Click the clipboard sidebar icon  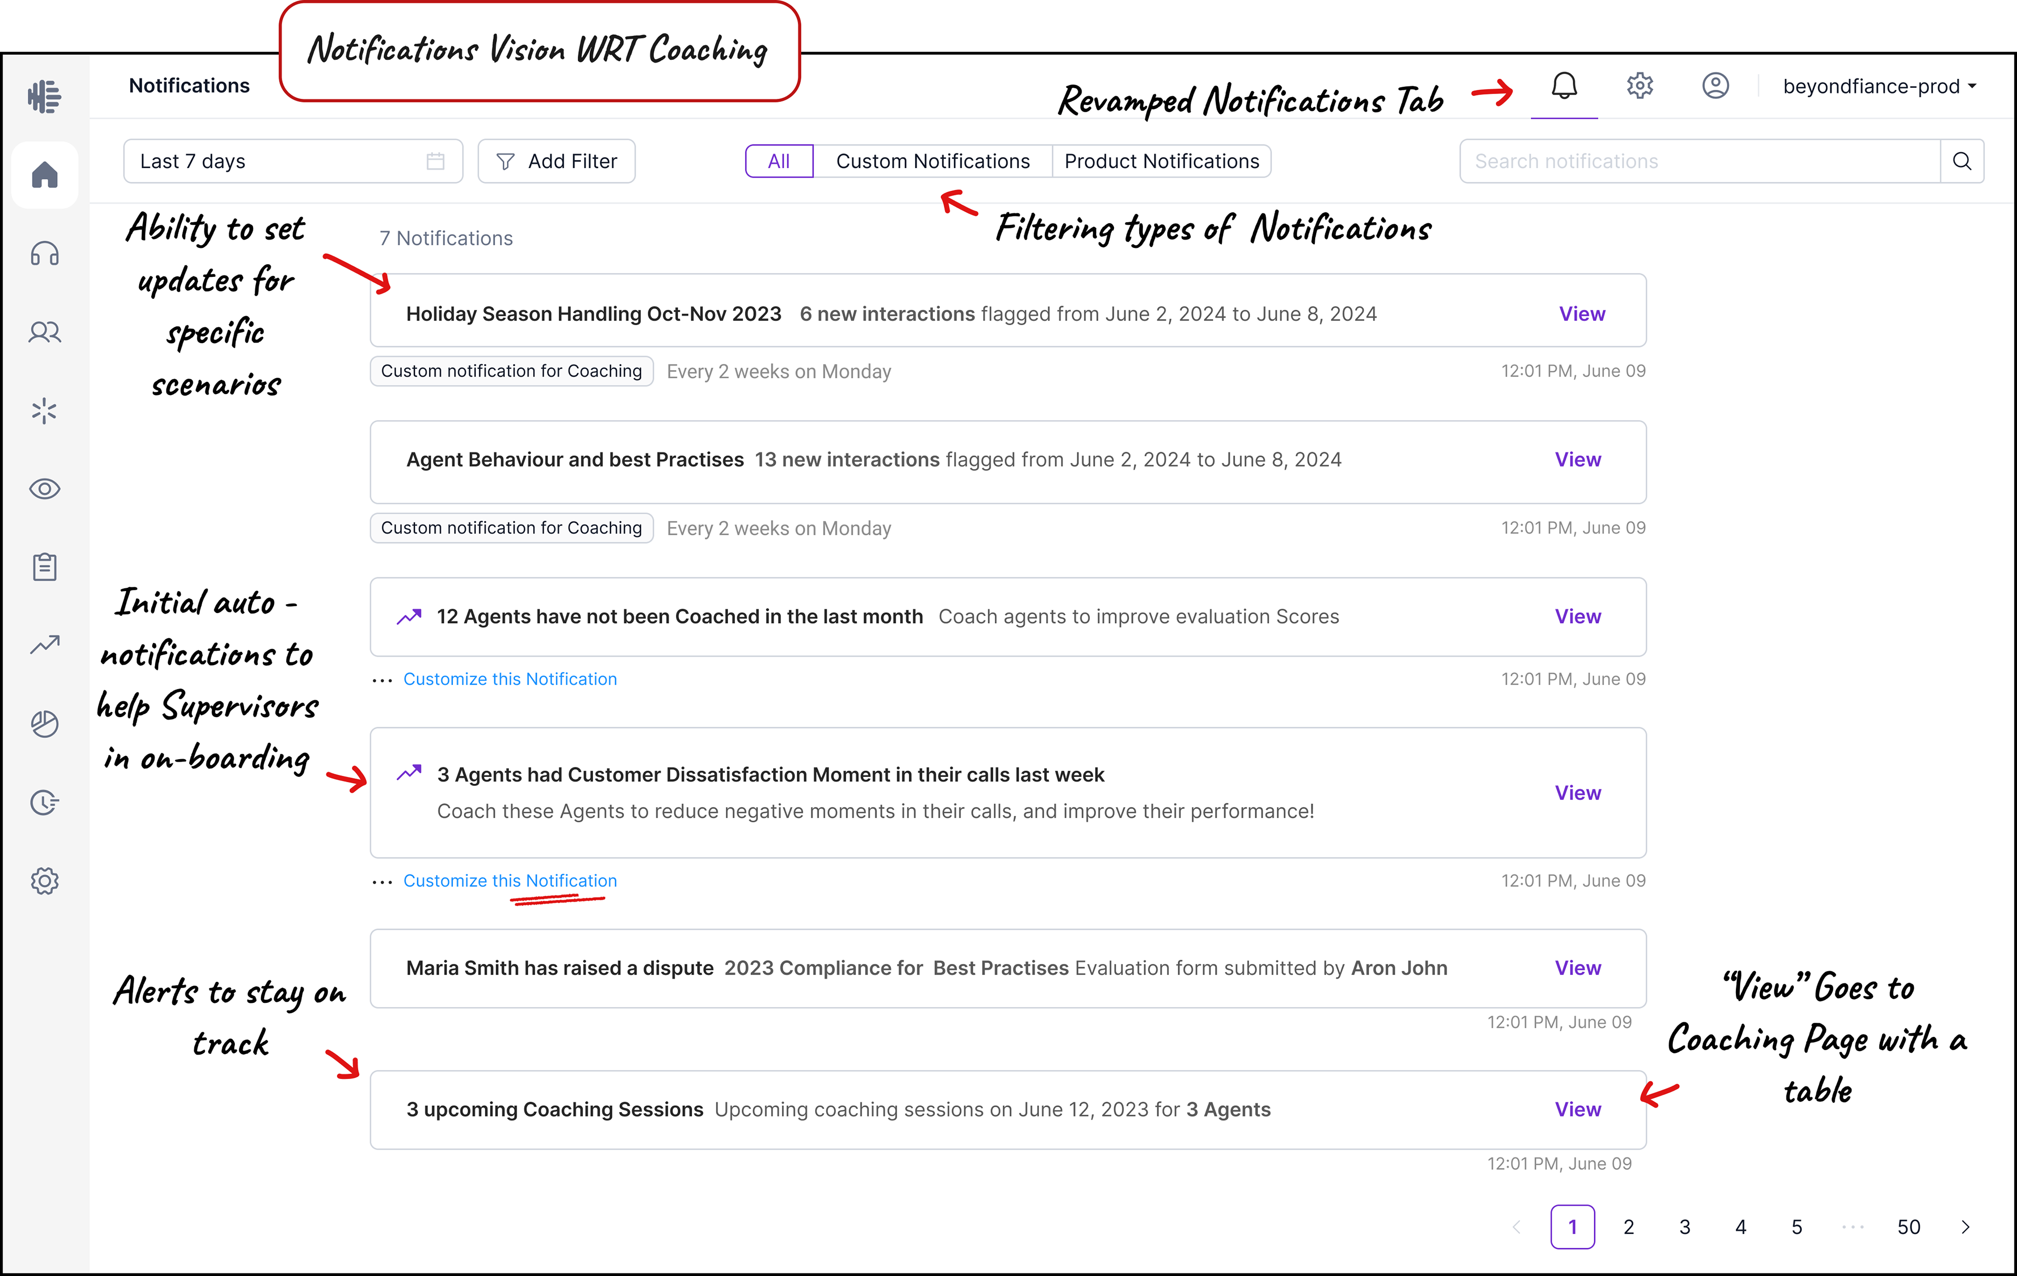(x=45, y=567)
